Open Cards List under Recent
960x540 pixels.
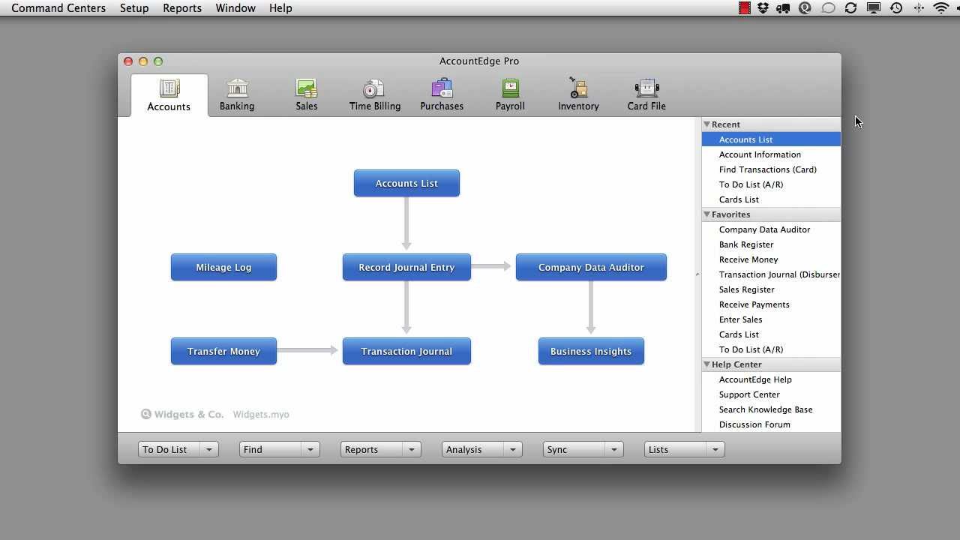pyautogui.click(x=771, y=199)
